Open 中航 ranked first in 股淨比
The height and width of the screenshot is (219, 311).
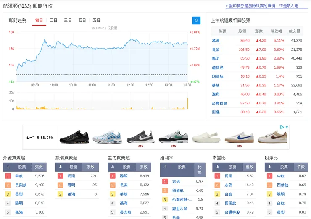click(x=281, y=176)
